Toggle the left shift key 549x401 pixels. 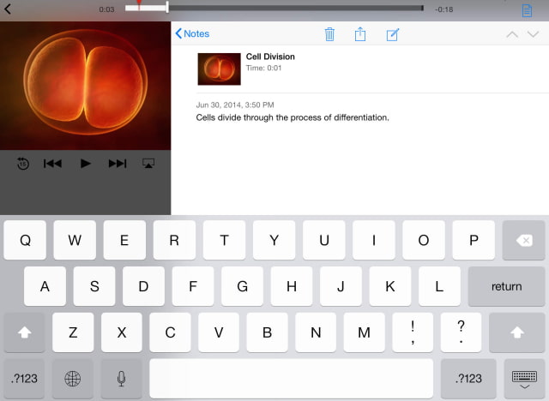click(x=24, y=332)
